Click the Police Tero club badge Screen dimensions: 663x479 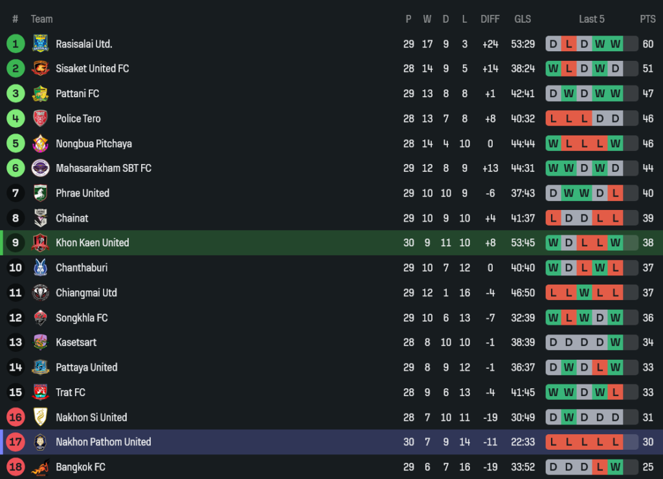pyautogui.click(x=40, y=118)
